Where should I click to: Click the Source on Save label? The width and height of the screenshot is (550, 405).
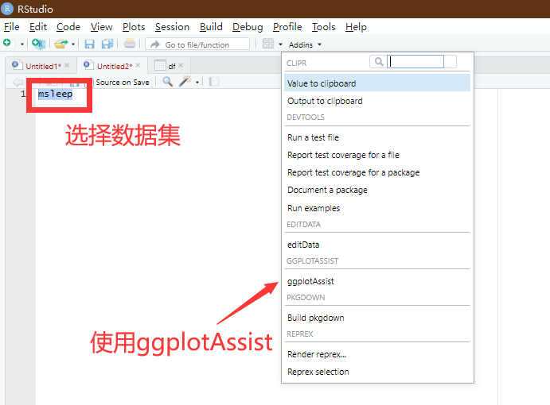click(x=123, y=83)
